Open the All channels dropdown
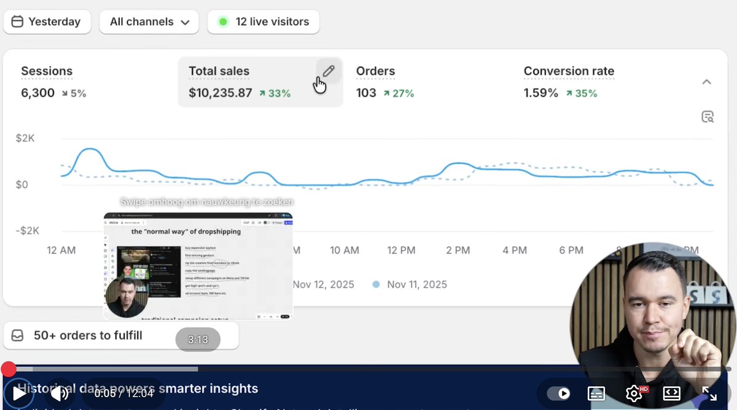The width and height of the screenshot is (737, 410). pyautogui.click(x=149, y=22)
